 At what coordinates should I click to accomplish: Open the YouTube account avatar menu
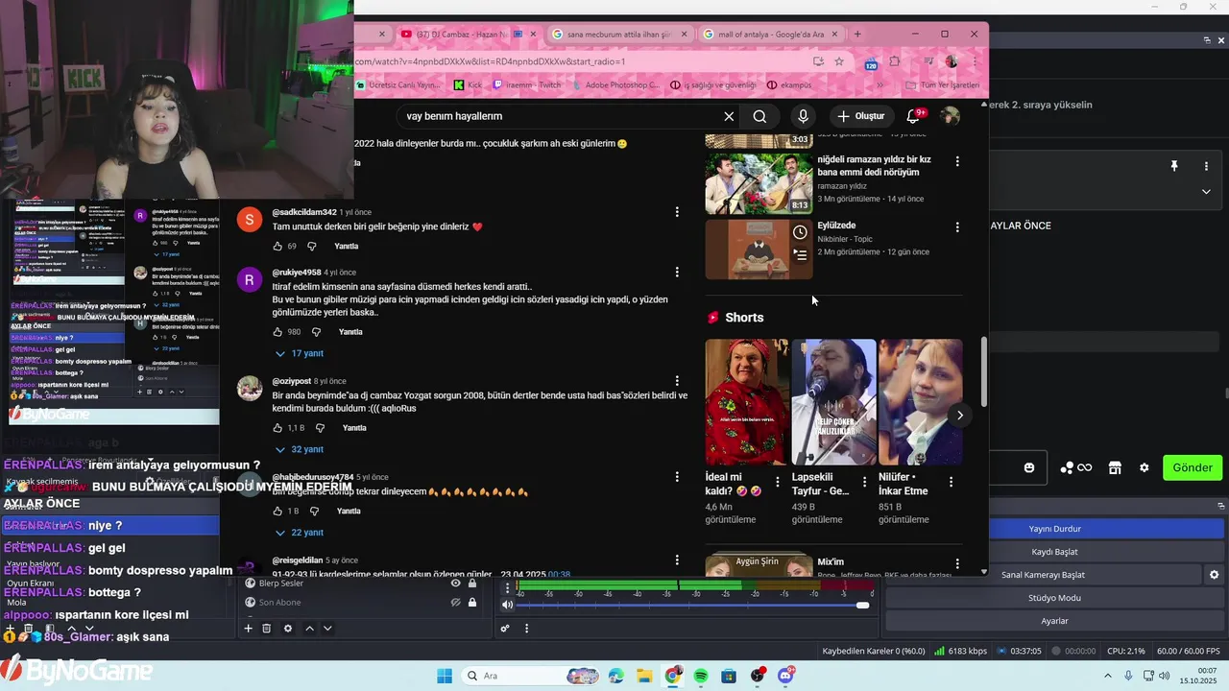coord(950,116)
